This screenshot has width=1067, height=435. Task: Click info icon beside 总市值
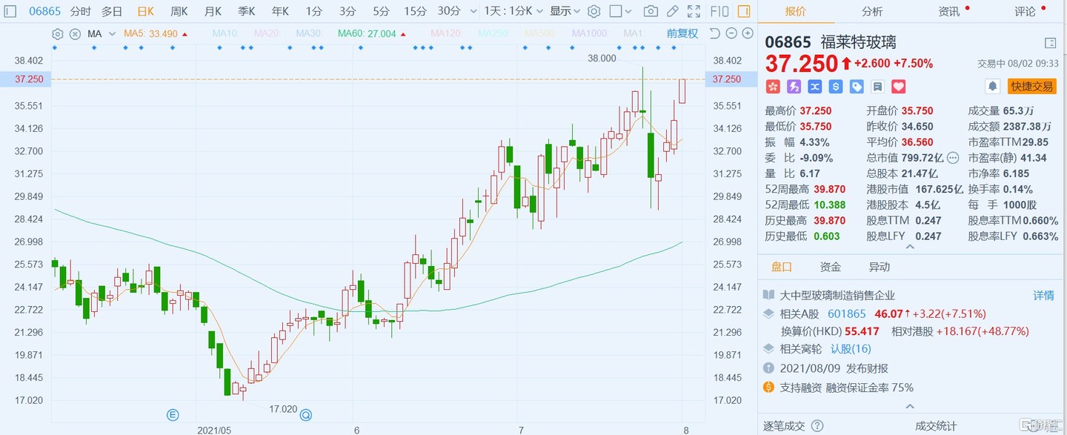click(953, 158)
